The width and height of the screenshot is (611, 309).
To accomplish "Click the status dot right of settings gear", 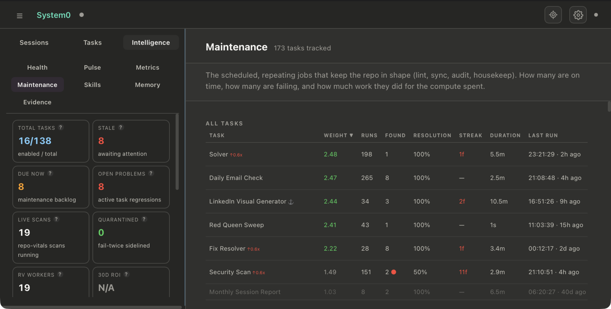I will 596,15.
